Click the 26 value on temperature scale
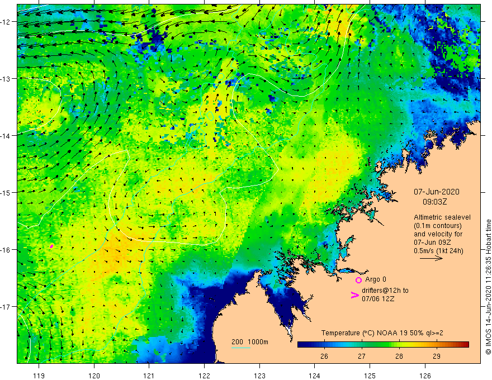The height and width of the screenshot is (380, 492). pyautogui.click(x=324, y=356)
